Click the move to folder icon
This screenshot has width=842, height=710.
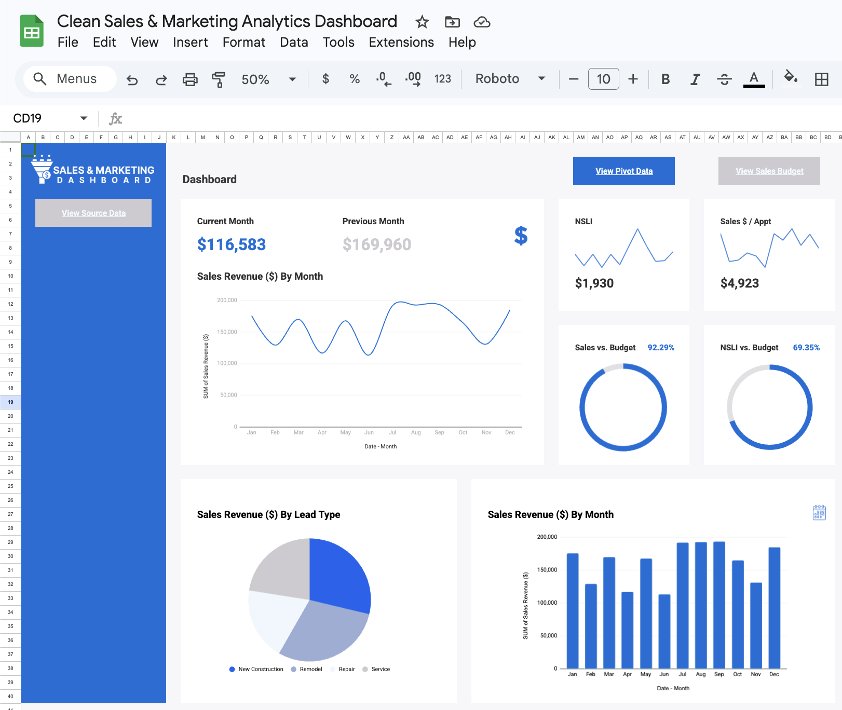pos(452,22)
